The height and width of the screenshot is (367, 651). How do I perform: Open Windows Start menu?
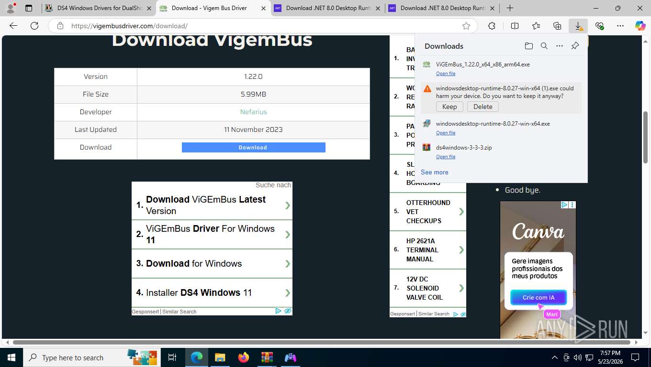pos(11,357)
